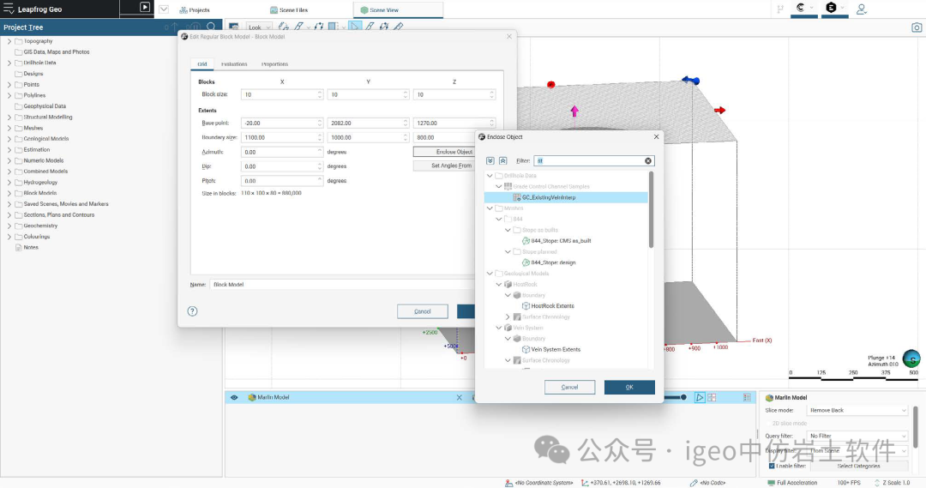This screenshot has width=926, height=488.
Task: Click the screenshot camera icon in the scene
Action: [x=917, y=27]
